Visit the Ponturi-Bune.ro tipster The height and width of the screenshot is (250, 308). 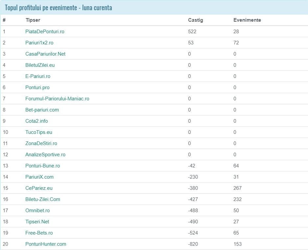(x=42, y=166)
